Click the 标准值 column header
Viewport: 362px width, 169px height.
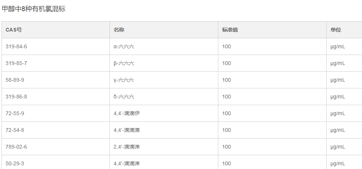230,30
